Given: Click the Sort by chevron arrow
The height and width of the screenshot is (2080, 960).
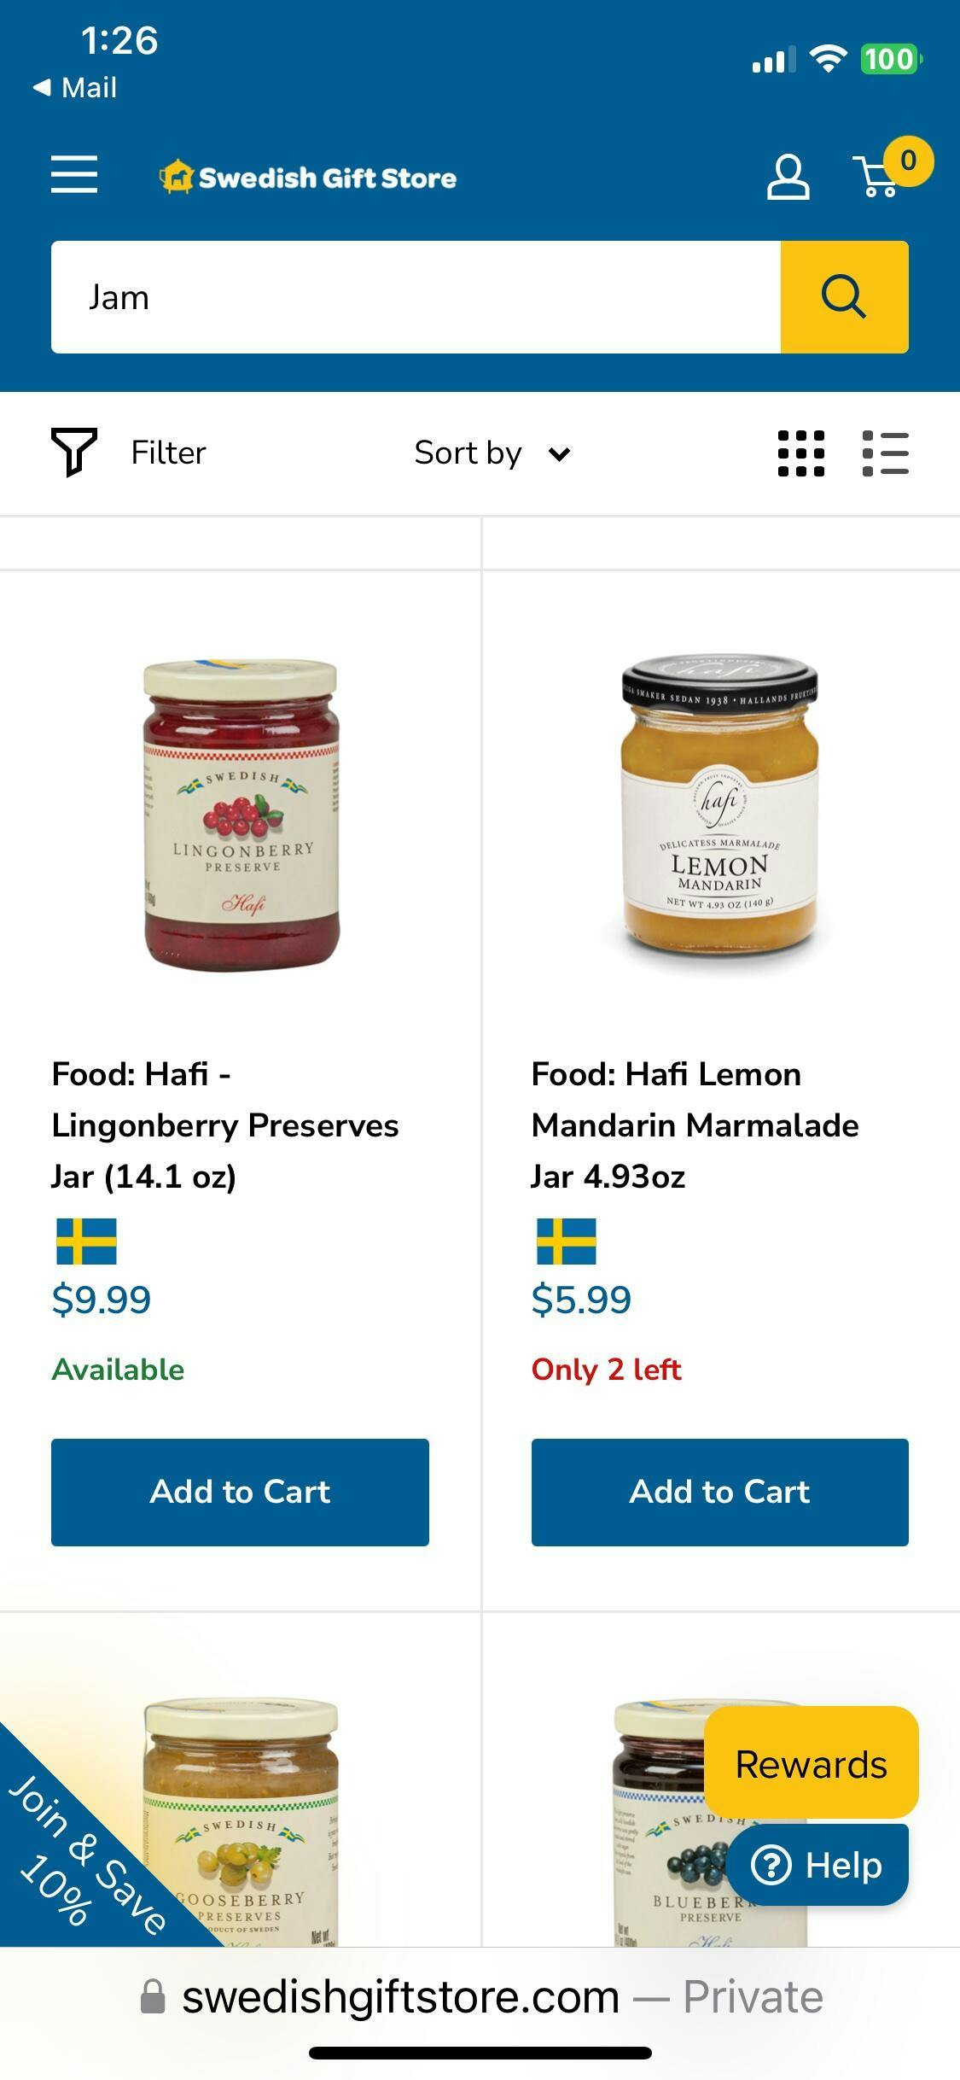Looking at the screenshot, I should point(559,454).
